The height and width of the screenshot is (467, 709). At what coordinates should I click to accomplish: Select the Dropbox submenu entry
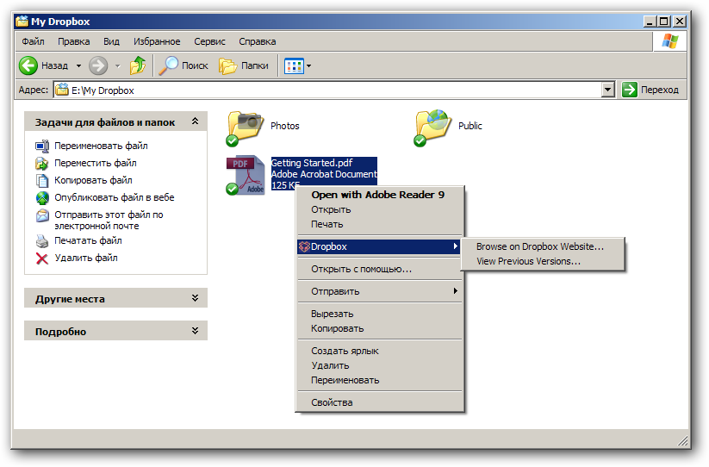(x=379, y=246)
